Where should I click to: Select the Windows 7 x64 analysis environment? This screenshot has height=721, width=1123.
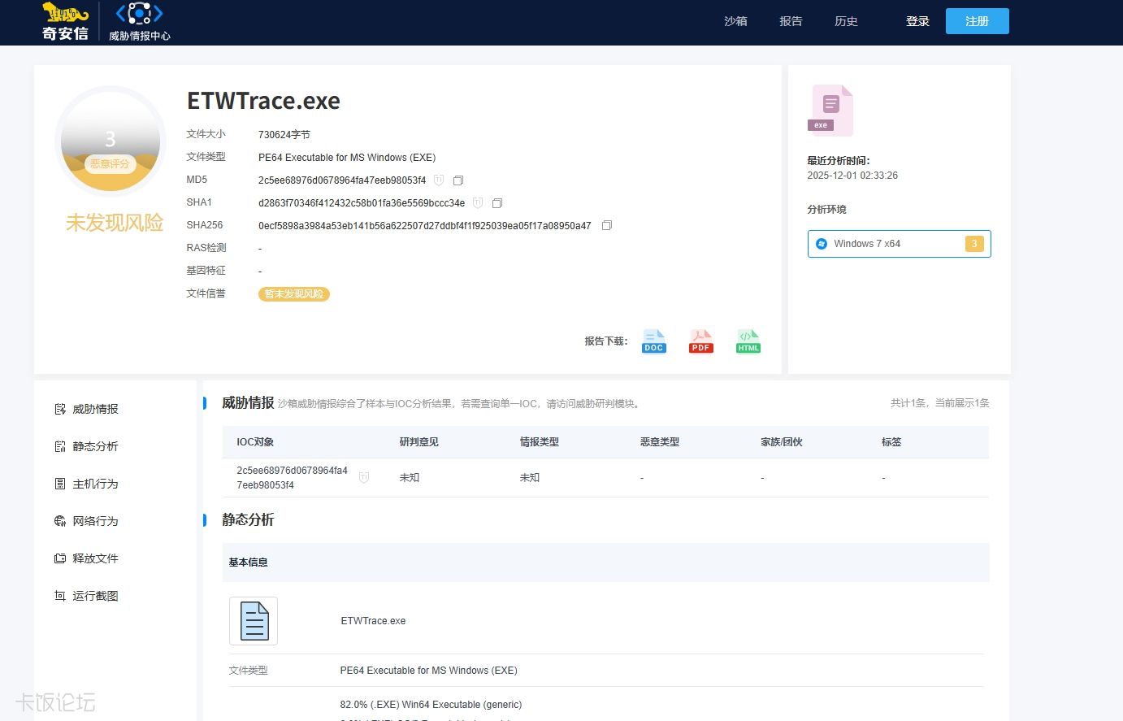[x=899, y=243]
